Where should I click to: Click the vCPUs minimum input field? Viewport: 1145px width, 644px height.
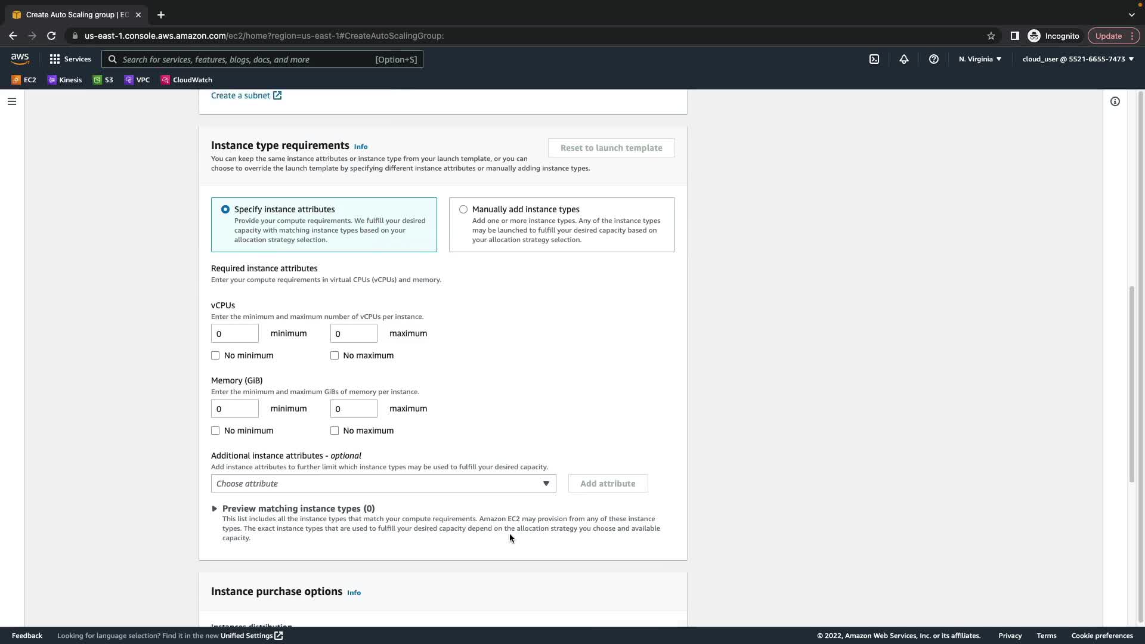(x=234, y=334)
